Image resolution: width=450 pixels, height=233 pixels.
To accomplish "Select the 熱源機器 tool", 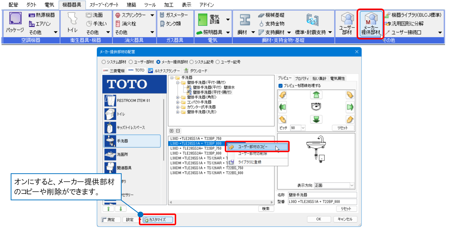I will tap(42, 15).
